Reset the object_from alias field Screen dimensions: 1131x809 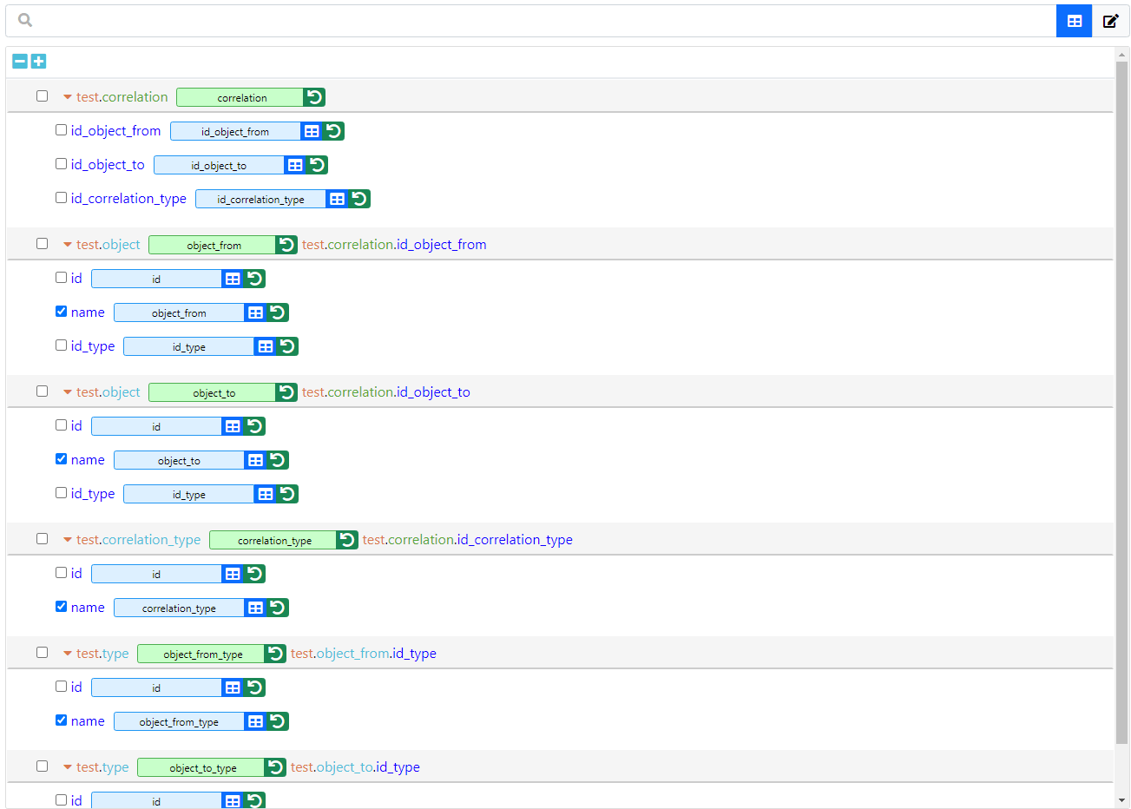click(x=286, y=245)
